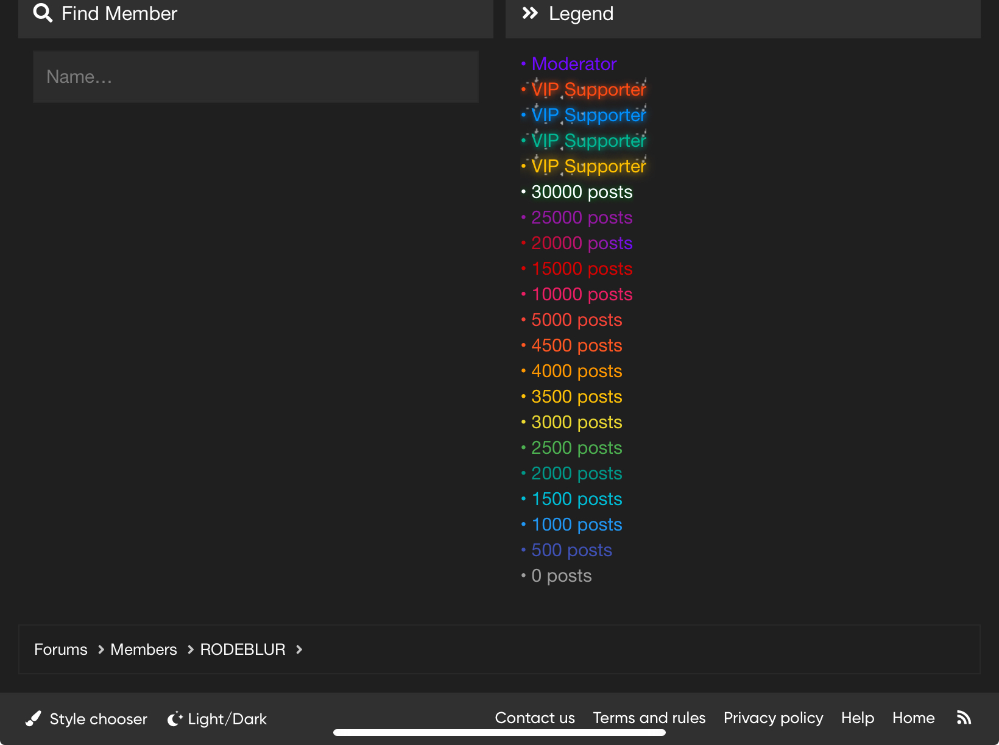999x745 pixels.
Task: Click the Style chooser paintbrush icon
Action: tap(34, 719)
